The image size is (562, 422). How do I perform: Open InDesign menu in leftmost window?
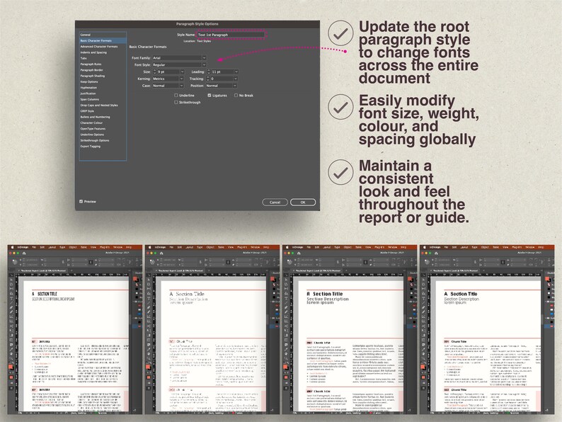[x=23, y=247]
